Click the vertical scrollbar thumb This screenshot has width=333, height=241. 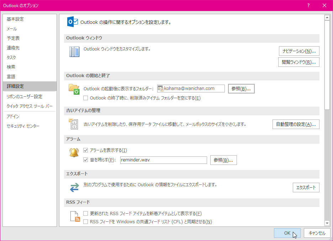(x=327, y=65)
